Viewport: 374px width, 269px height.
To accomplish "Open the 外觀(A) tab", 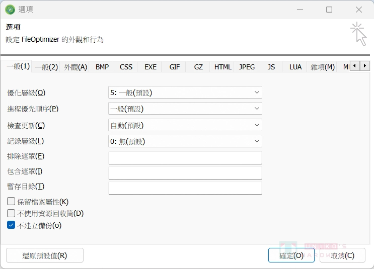I will pyautogui.click(x=76, y=67).
